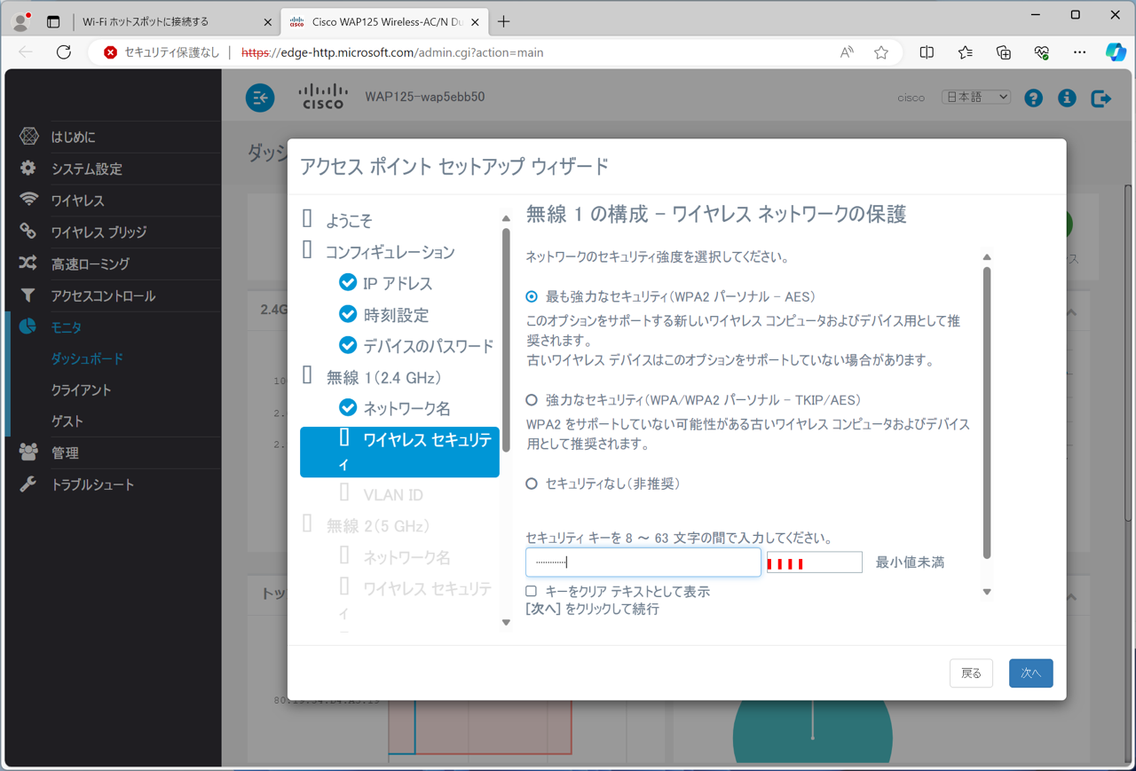Select 時刻設定 wizard step
Viewport: 1136px width, 771px height.
tap(396, 315)
